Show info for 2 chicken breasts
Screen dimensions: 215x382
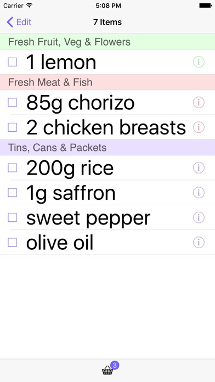[x=199, y=127]
